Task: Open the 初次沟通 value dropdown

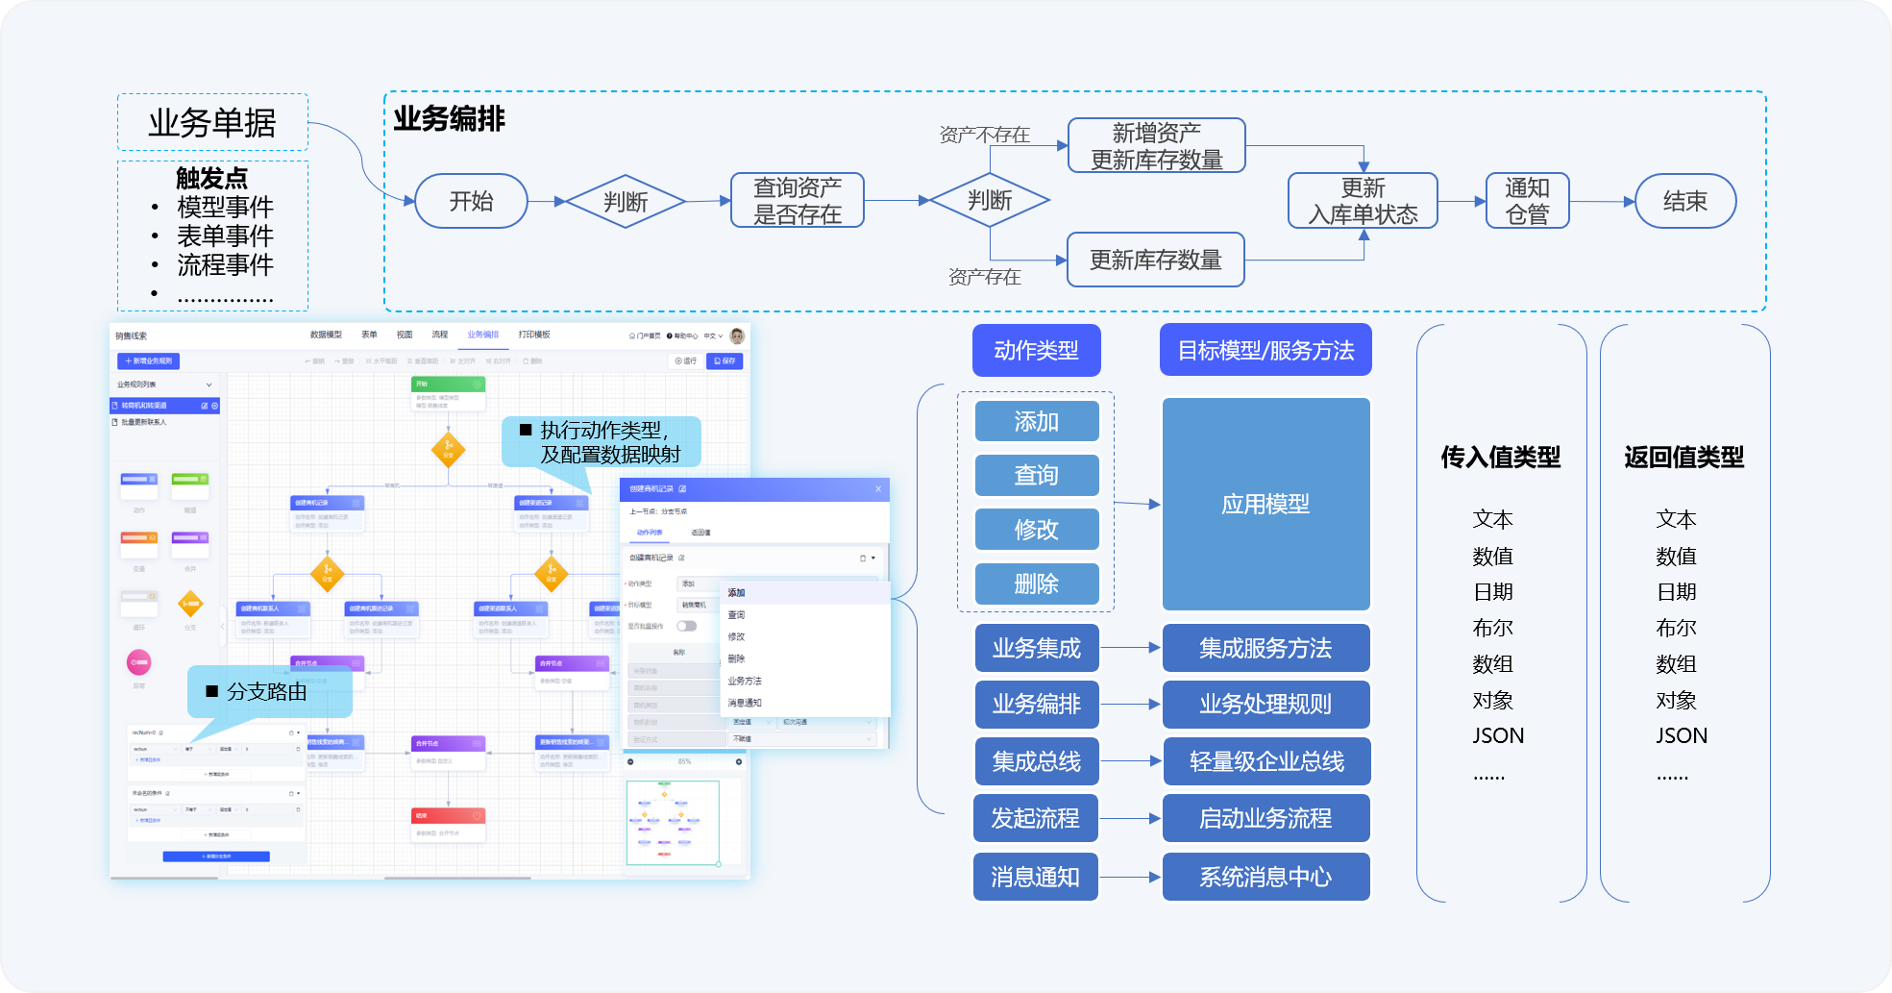Action: pyautogui.click(x=826, y=722)
